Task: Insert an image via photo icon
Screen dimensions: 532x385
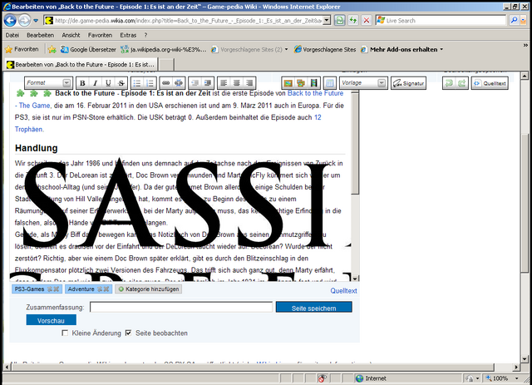Action: coord(288,83)
